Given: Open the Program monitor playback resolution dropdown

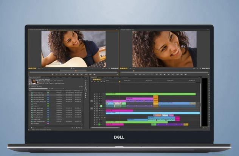Looking at the screenshot, I should (196, 68).
